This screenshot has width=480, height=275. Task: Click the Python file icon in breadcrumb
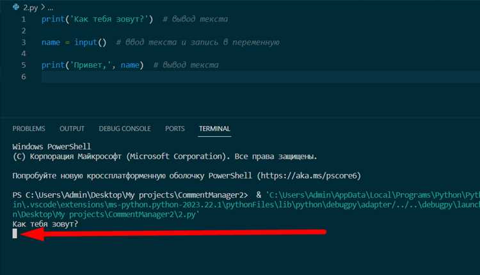(16, 7)
